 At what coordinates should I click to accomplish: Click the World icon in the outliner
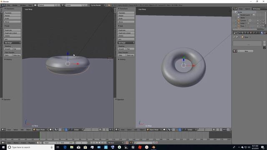tap(239, 17)
